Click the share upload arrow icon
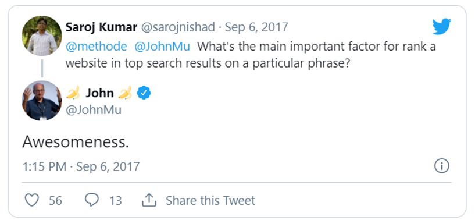Screen dimensions: 475x220 tap(149, 200)
